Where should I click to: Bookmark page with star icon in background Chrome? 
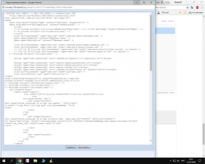pyautogui.click(x=187, y=8)
